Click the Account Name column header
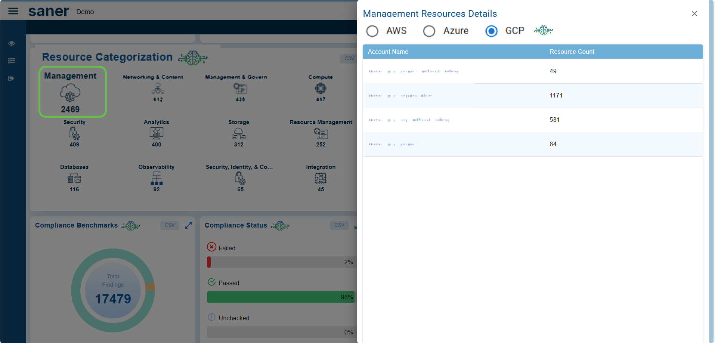The height and width of the screenshot is (343, 715). point(388,52)
